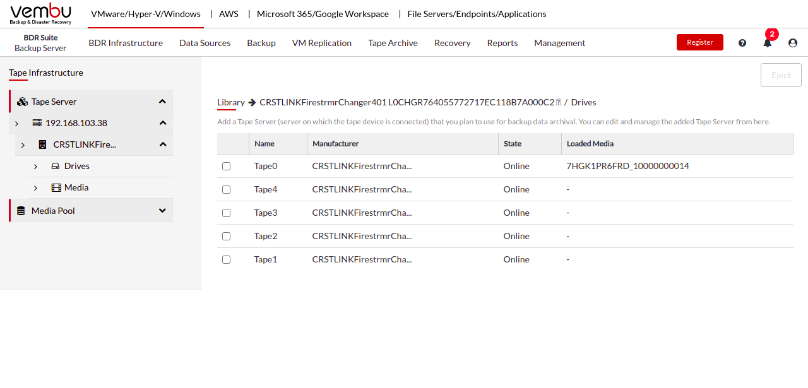Select the Media tree item
This screenshot has height=388, width=808.
[x=76, y=187]
